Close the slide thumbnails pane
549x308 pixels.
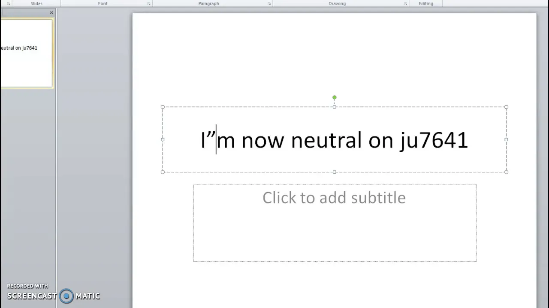click(51, 12)
